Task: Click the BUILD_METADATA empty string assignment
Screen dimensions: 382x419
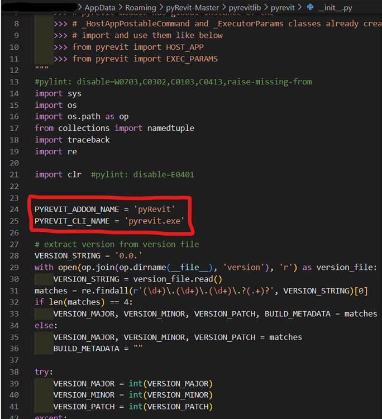Action: click(x=98, y=349)
